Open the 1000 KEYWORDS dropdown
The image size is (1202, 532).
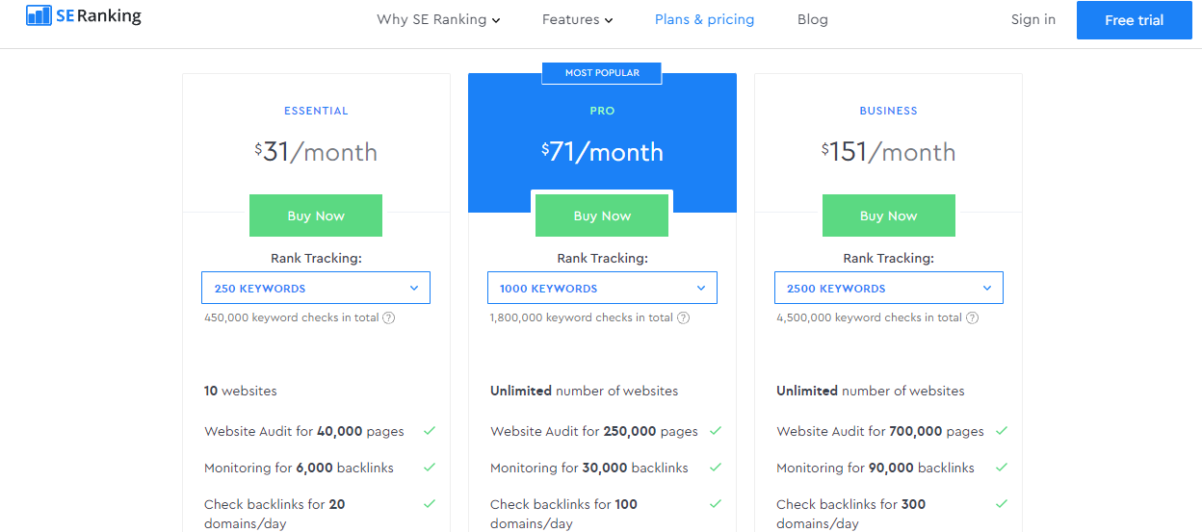click(602, 288)
